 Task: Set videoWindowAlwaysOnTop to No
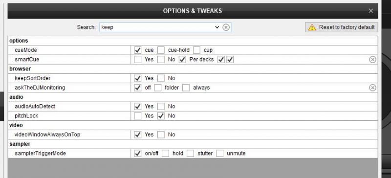tap(161, 134)
